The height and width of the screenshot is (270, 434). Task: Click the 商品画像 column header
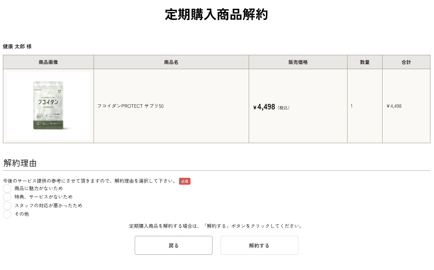pos(48,62)
